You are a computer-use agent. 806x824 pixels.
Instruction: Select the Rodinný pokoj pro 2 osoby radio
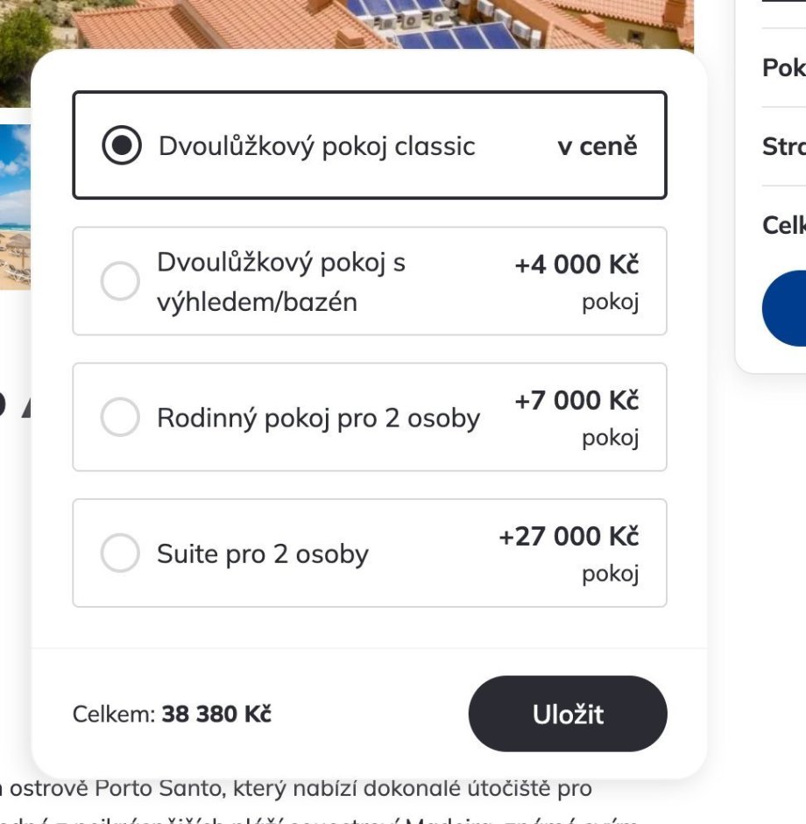pos(120,417)
